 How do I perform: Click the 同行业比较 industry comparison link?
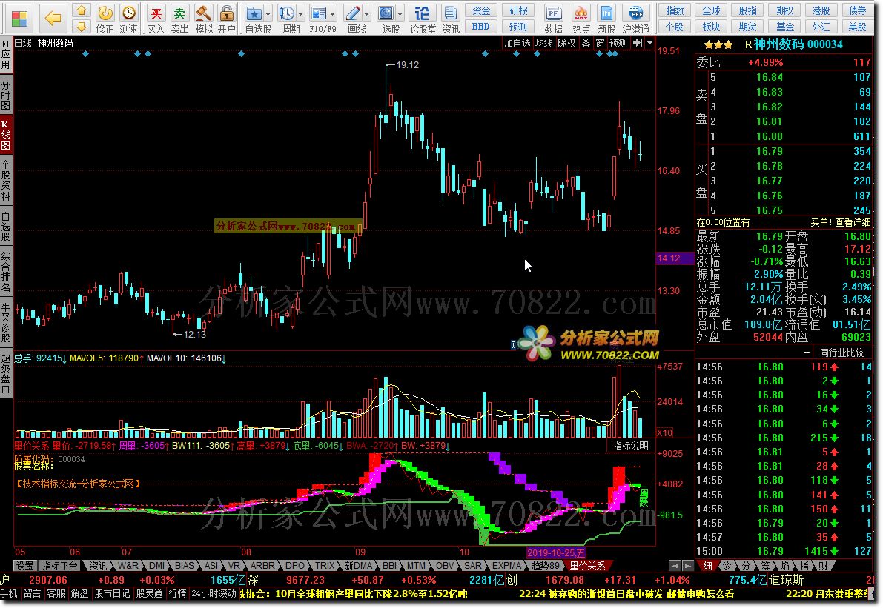click(x=841, y=353)
